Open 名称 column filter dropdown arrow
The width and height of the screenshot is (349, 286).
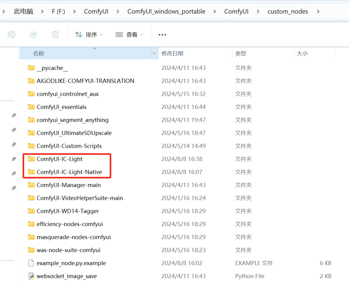[x=154, y=53]
